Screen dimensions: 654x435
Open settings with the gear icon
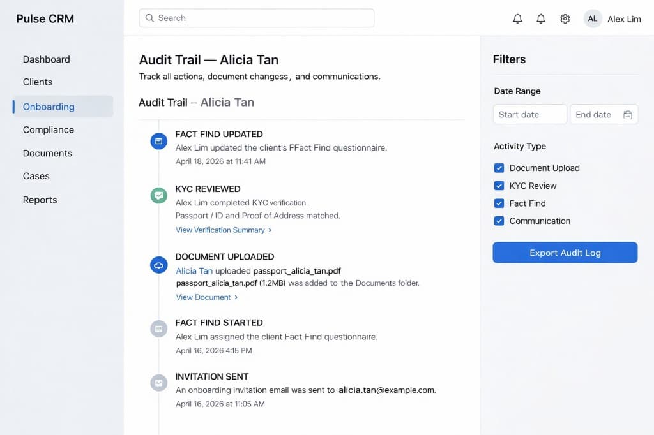coord(565,18)
